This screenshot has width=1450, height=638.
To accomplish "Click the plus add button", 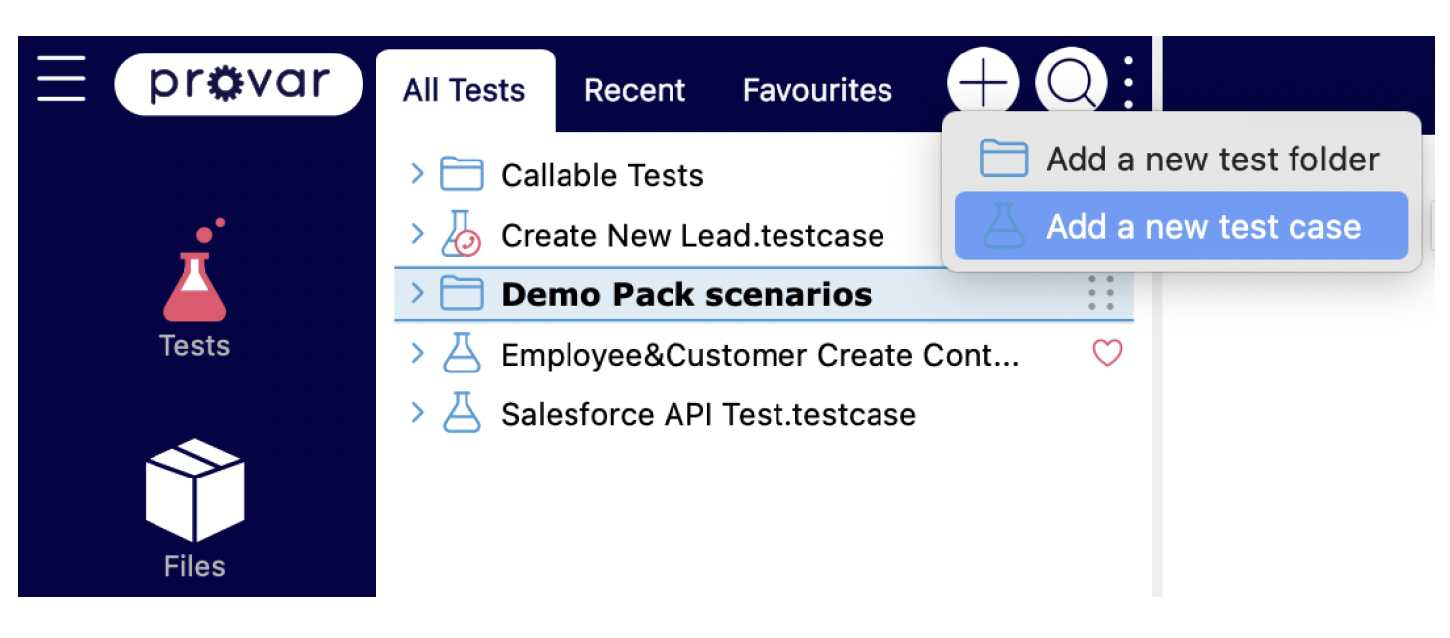I will [983, 83].
